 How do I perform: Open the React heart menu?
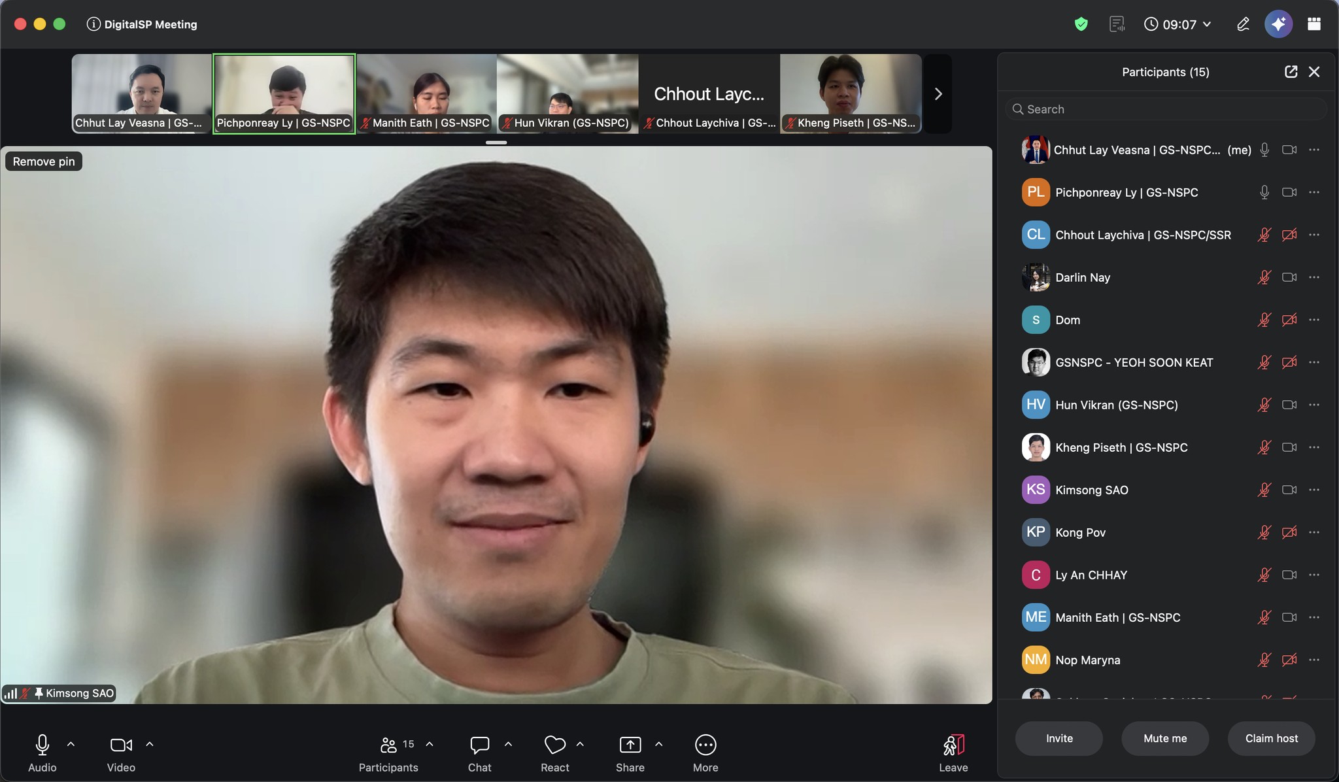[555, 752]
